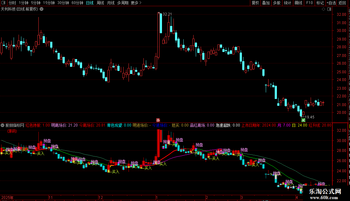
Task: Switch to the 15分钟 period tab
Action: [49, 3]
